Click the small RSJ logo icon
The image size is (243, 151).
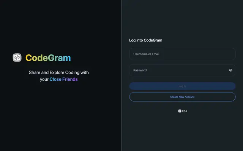pyautogui.click(x=180, y=111)
